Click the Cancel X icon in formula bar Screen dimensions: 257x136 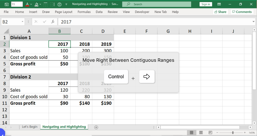[x=36, y=22]
